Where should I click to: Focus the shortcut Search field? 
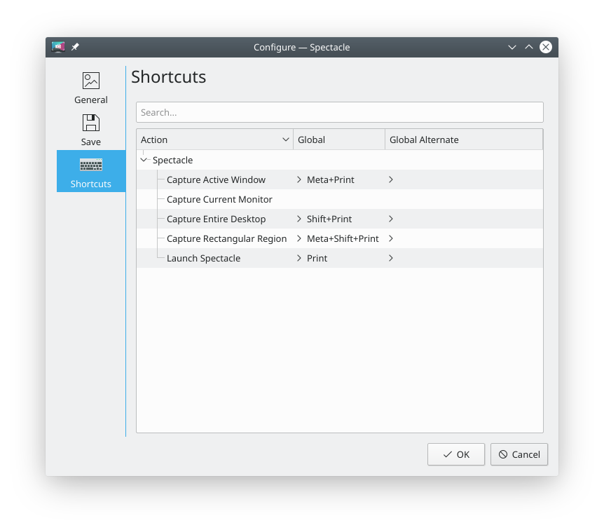pyautogui.click(x=340, y=112)
